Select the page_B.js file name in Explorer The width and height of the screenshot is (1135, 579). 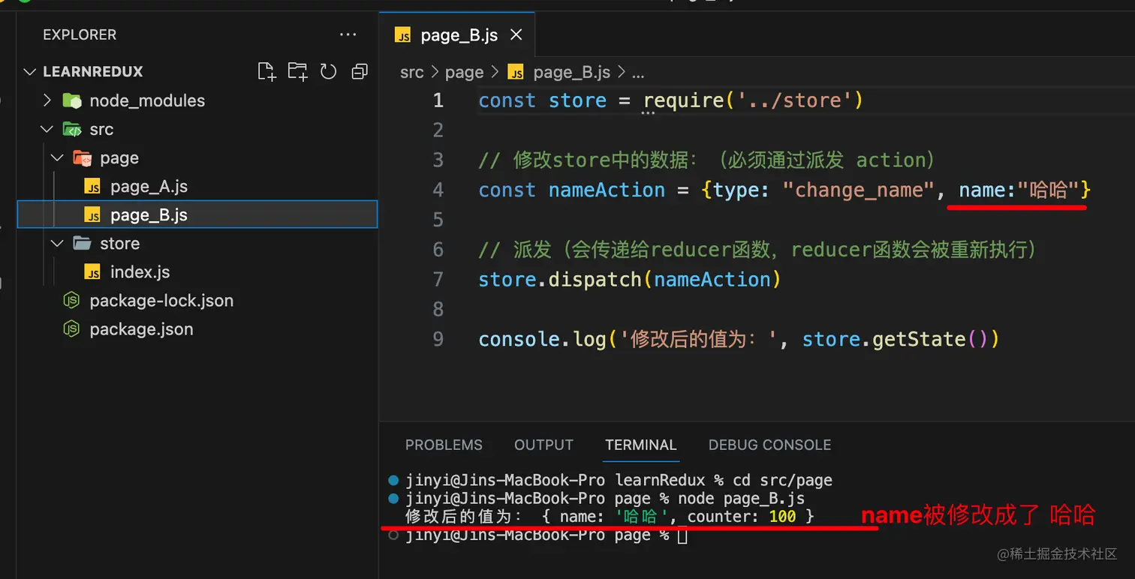click(x=149, y=215)
